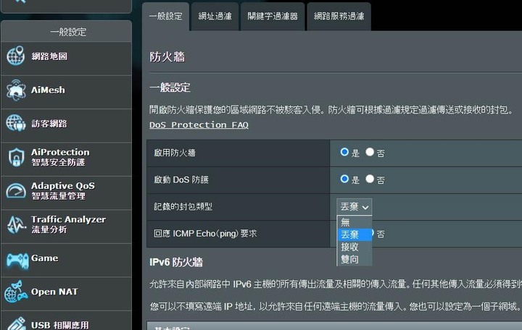Choose 接收 in packet type list
This screenshot has width=522, height=330.
(x=355, y=247)
